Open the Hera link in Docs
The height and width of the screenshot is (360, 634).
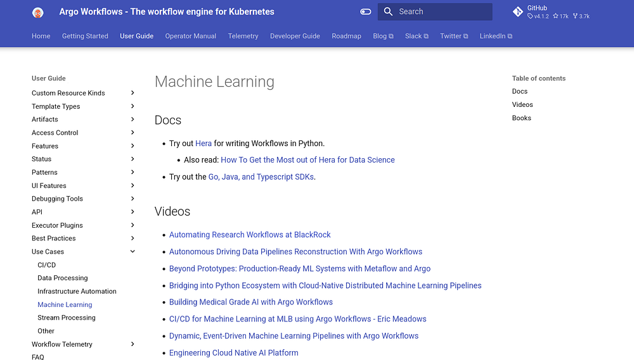204,143
